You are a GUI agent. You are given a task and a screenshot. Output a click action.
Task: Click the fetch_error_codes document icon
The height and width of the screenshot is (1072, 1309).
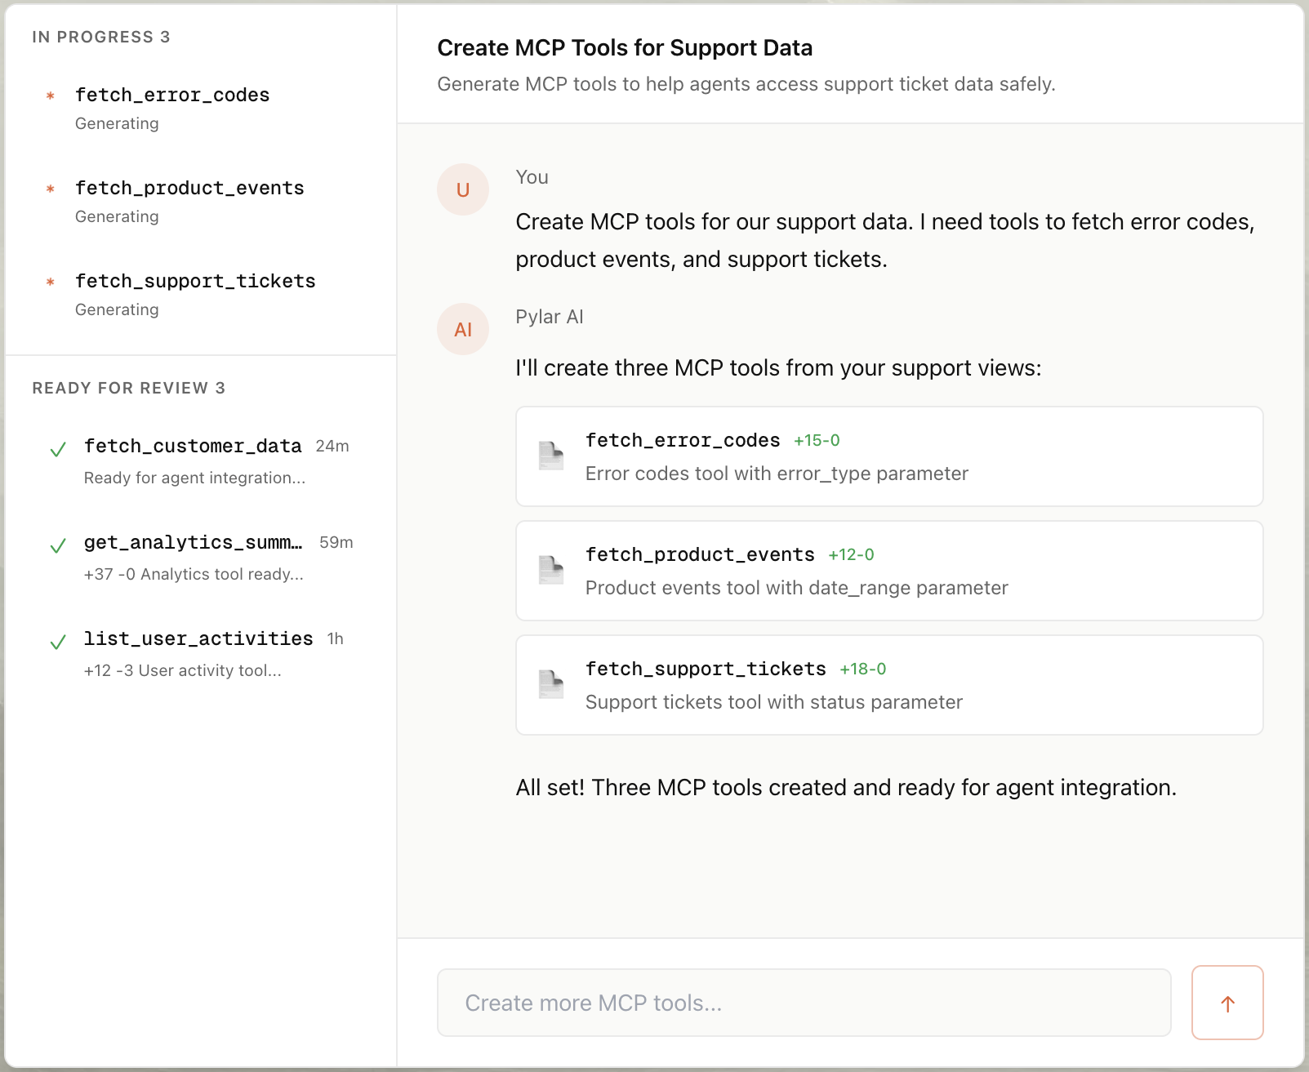click(x=551, y=456)
